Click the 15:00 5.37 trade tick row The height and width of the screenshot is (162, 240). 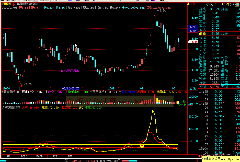point(219,148)
